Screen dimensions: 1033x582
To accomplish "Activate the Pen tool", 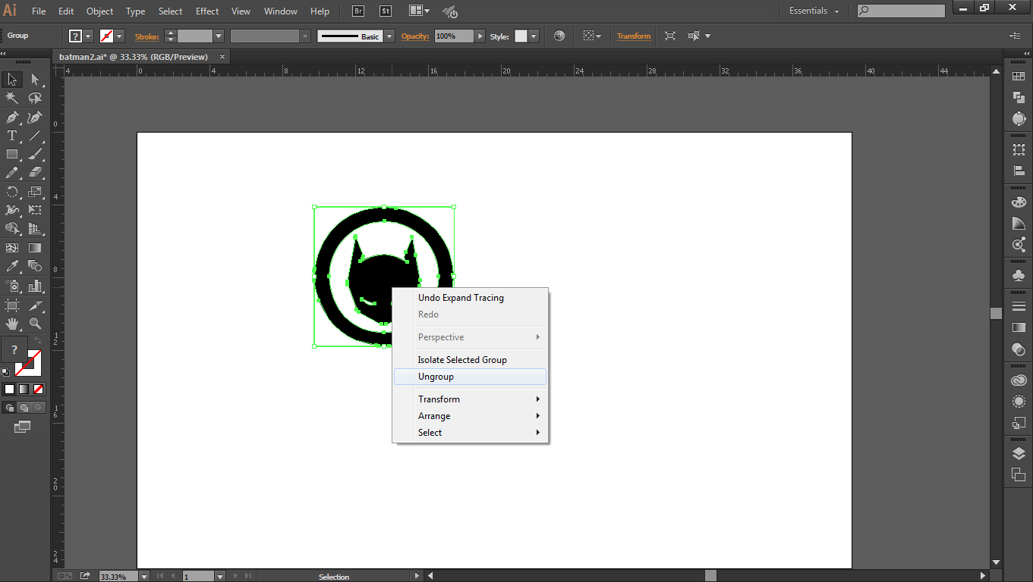I will click(x=12, y=117).
